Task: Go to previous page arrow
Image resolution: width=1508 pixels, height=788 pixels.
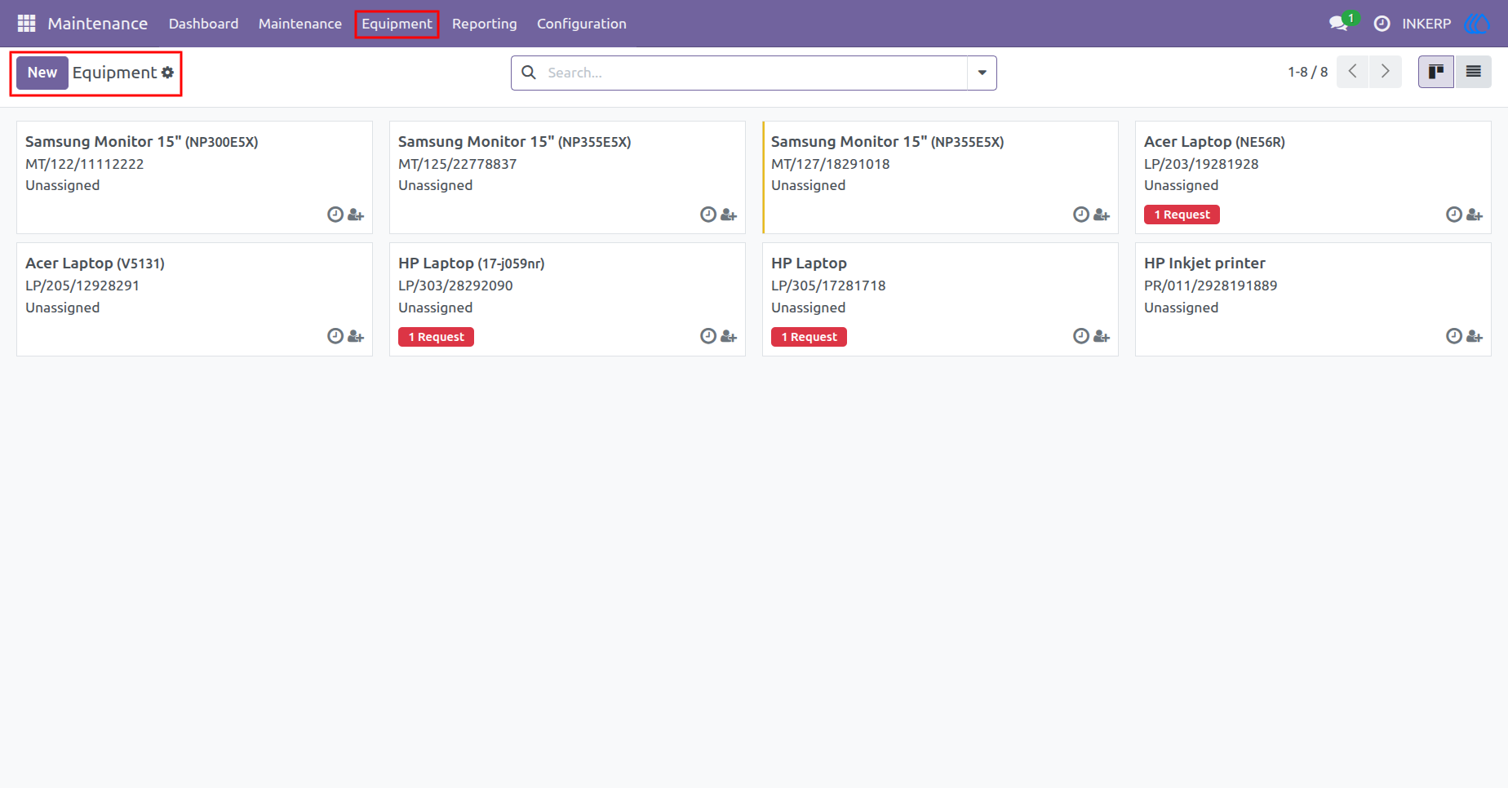Action: click(x=1352, y=72)
